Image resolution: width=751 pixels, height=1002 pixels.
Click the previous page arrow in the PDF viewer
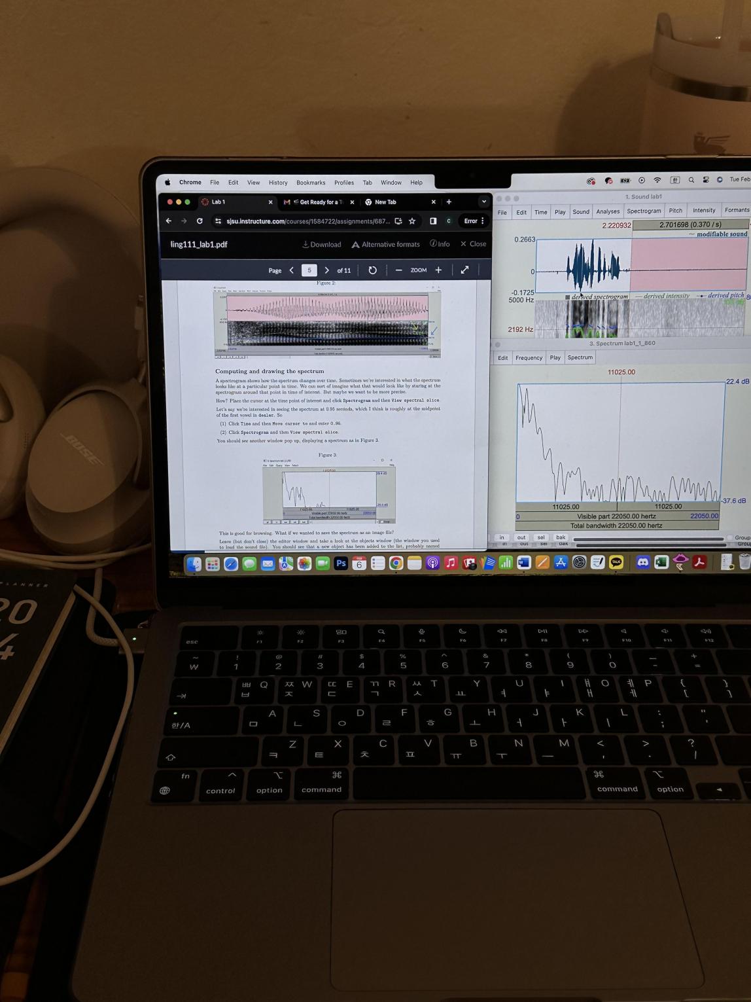pos(292,270)
